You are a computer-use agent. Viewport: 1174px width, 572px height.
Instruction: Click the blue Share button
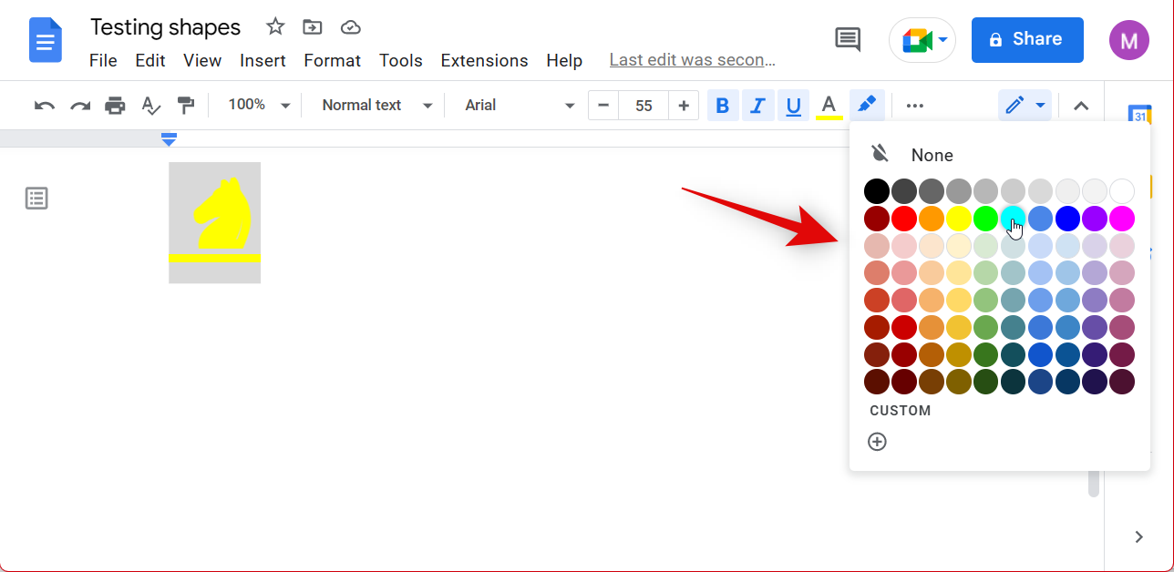click(x=1026, y=39)
